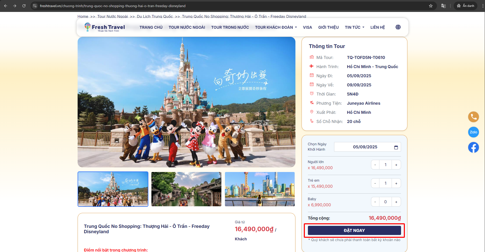485x252 pixels.
Task: Open the Facebook icon
Action: tap(474, 147)
